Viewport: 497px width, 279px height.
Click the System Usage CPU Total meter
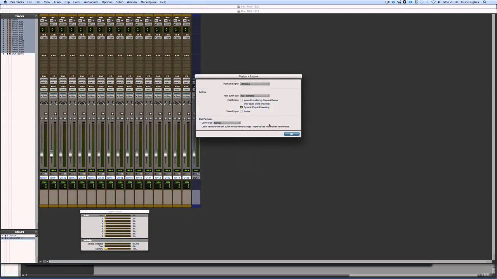tap(117, 215)
